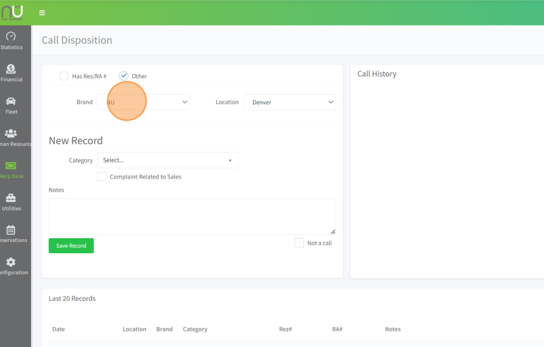This screenshot has height=347, width=544.
Task: Click the NU car rentals logo
Action: point(12,12)
